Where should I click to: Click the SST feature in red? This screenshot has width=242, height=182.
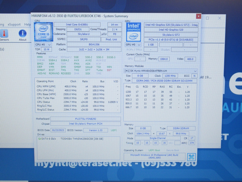point(109,70)
